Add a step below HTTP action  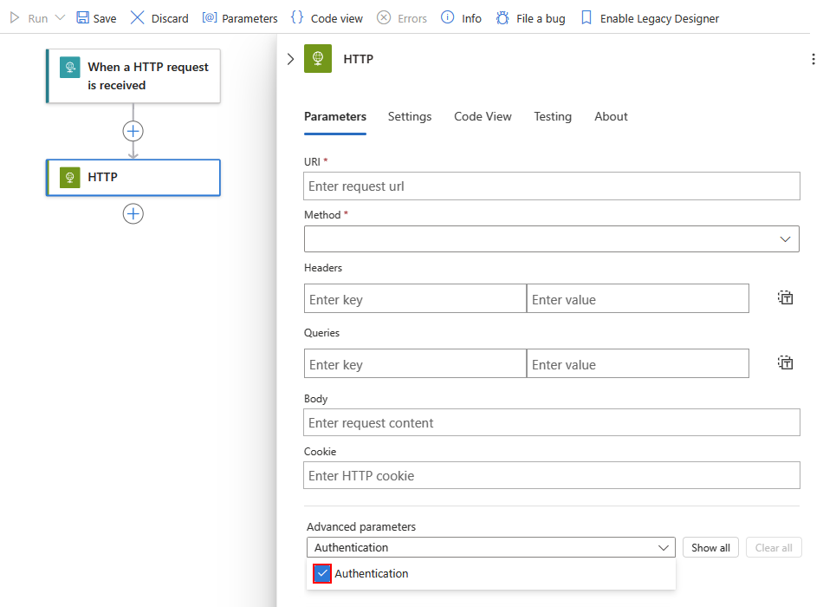click(x=133, y=213)
